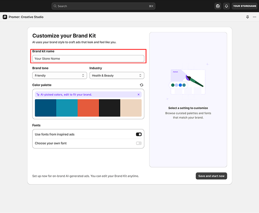
Task: Open the three-dot more options menu
Action: (x=254, y=17)
